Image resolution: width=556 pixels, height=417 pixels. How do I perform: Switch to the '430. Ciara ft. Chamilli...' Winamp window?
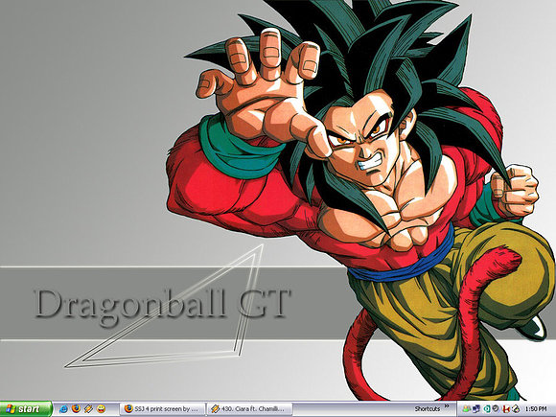click(249, 408)
